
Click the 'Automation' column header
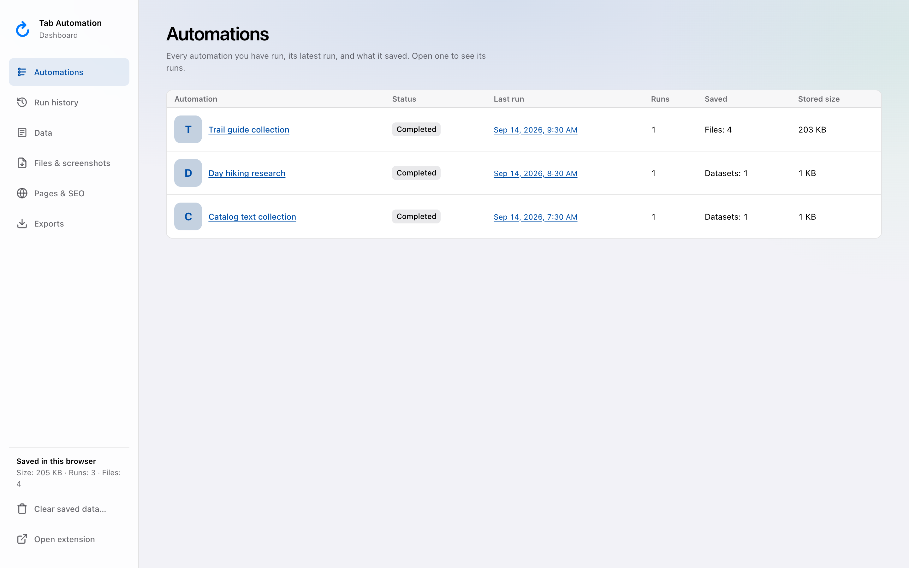pos(196,99)
